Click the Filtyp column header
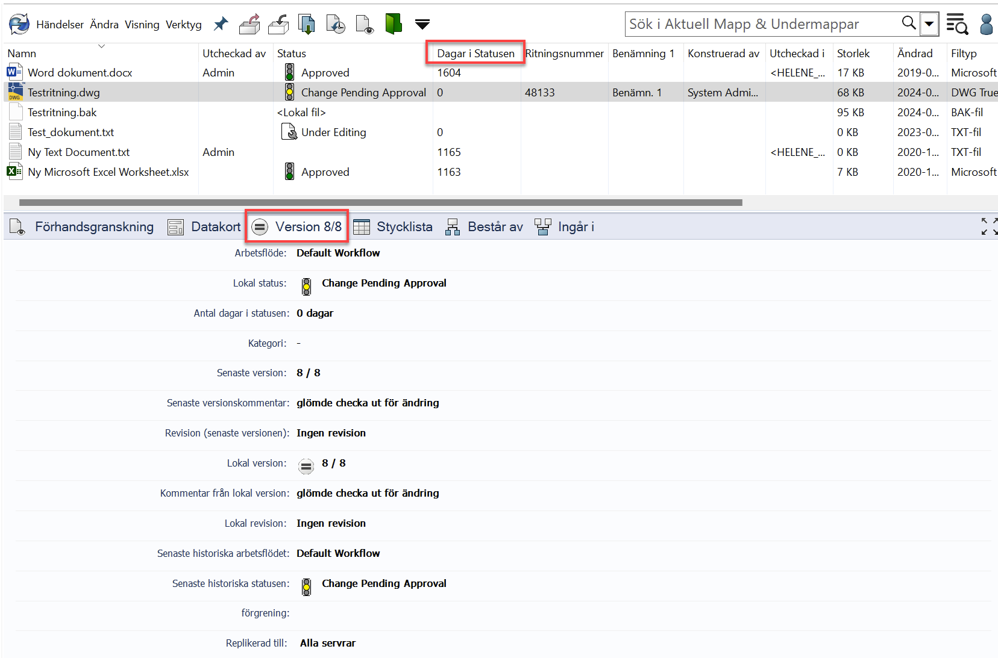This screenshot has height=658, width=998. pyautogui.click(x=964, y=54)
